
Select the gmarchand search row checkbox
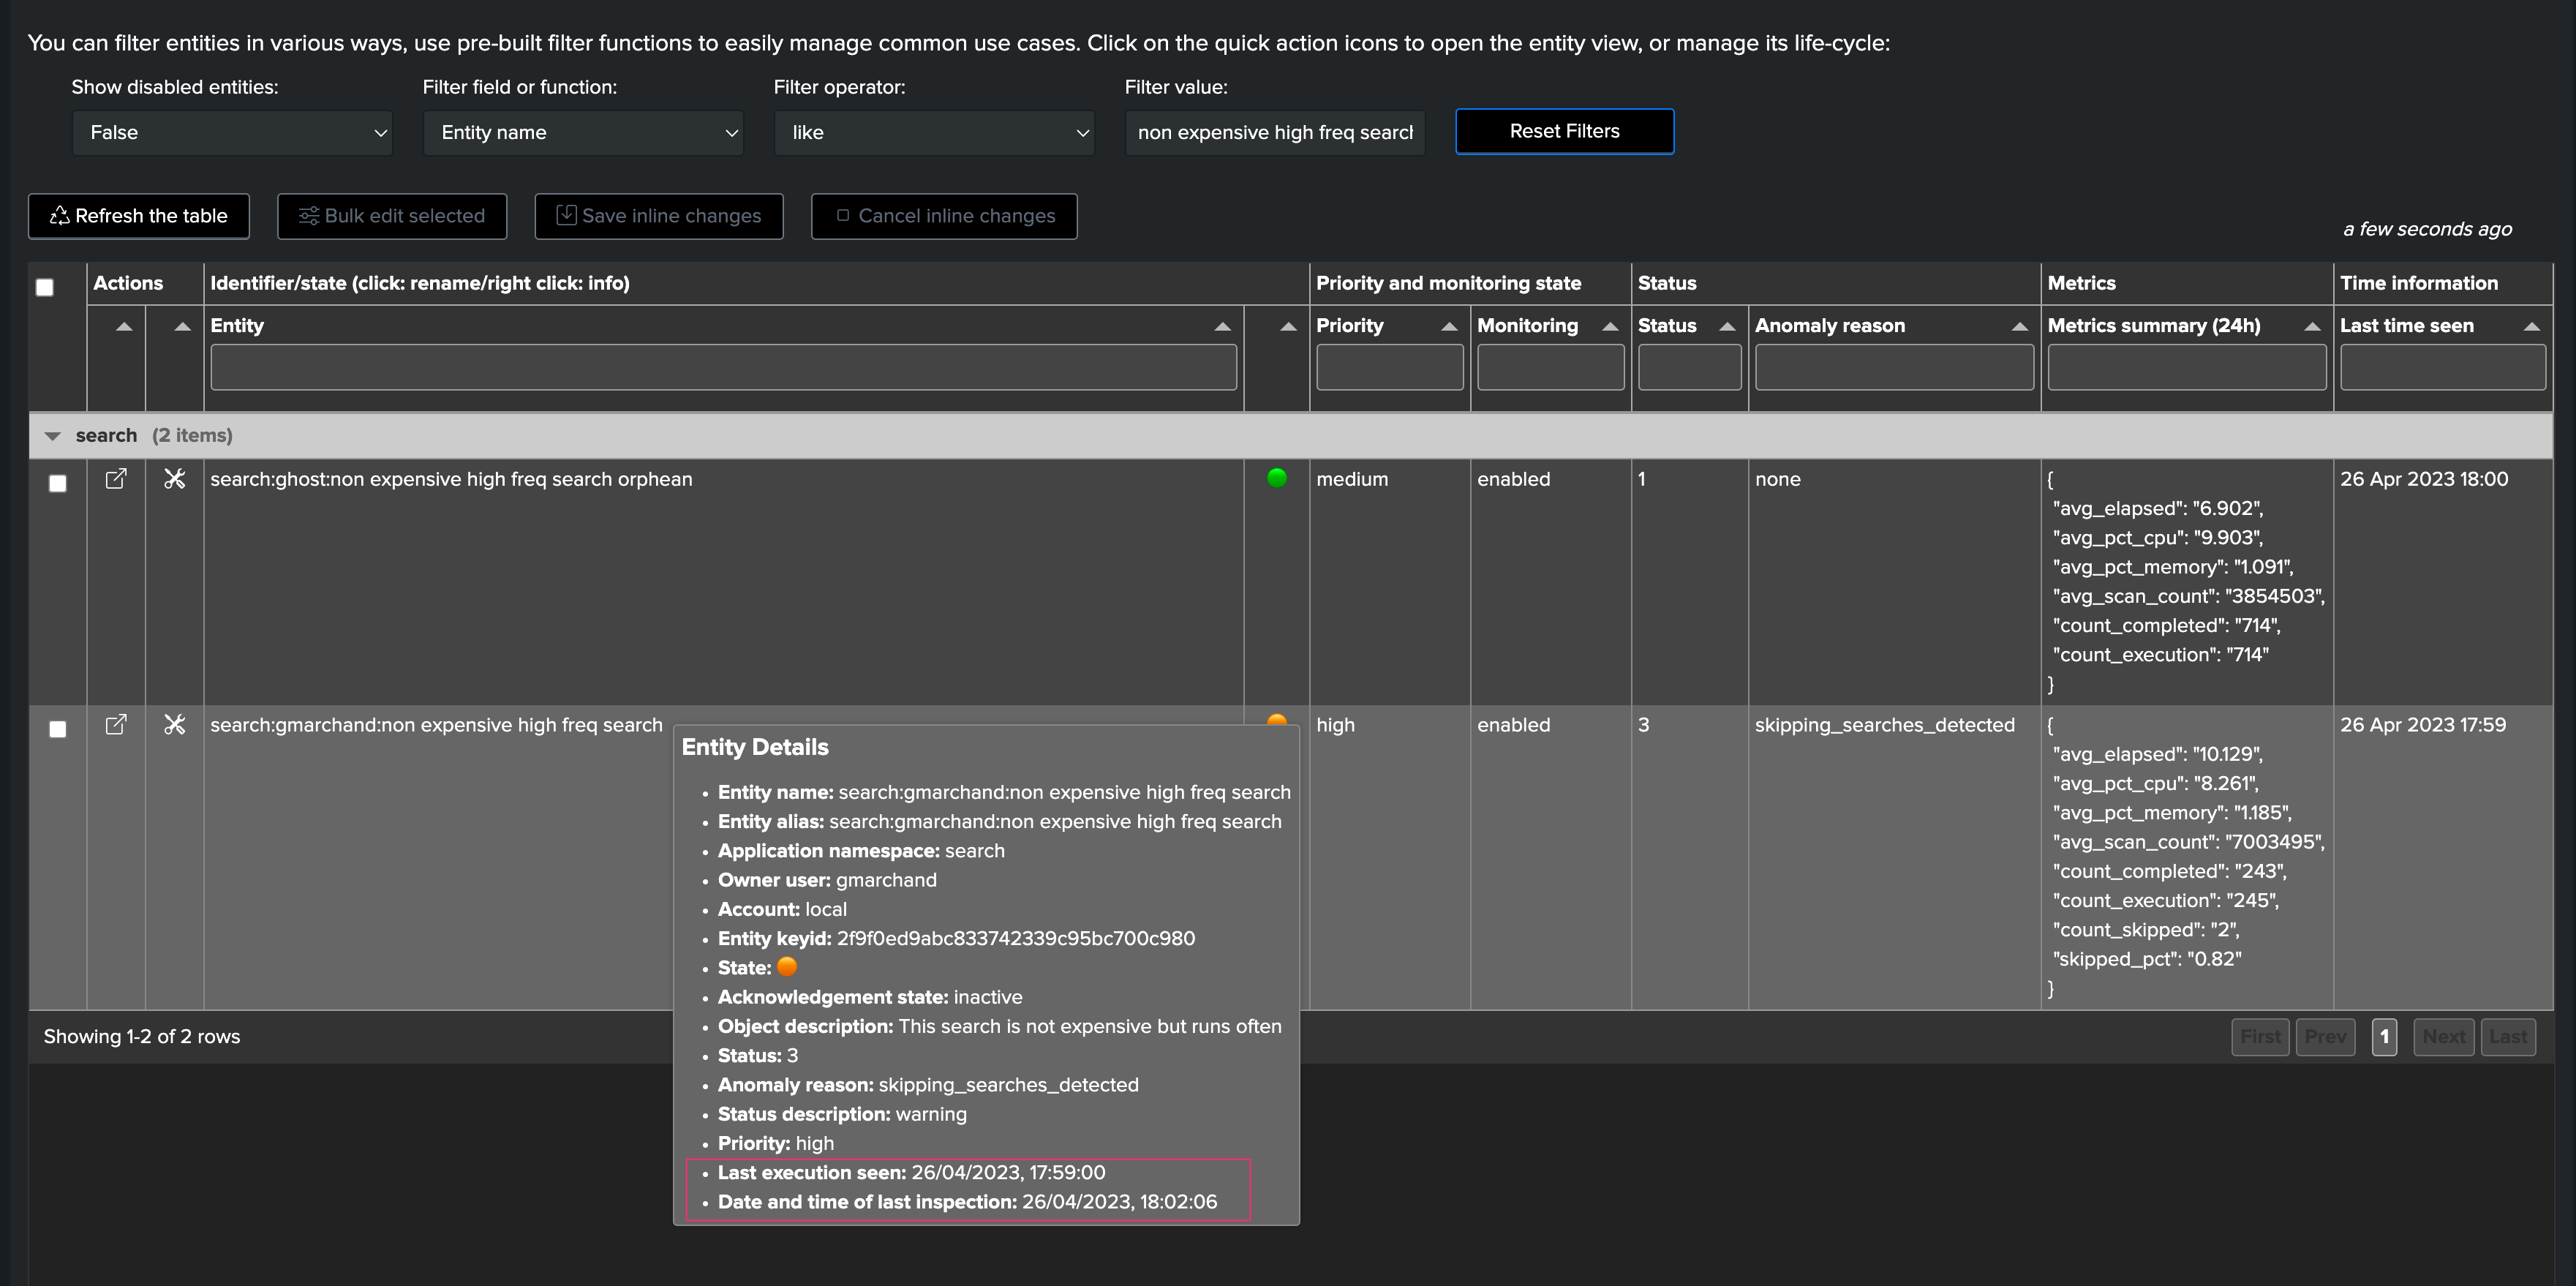pos(58,729)
